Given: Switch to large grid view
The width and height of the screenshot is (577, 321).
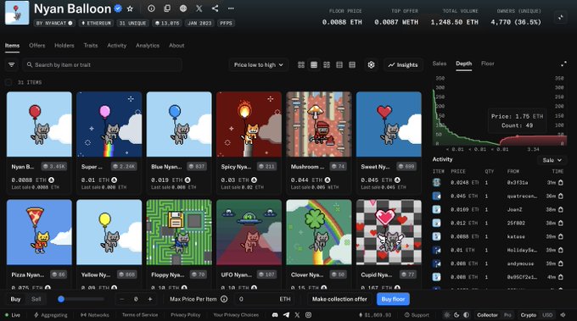Looking at the screenshot, I should click(x=301, y=64).
